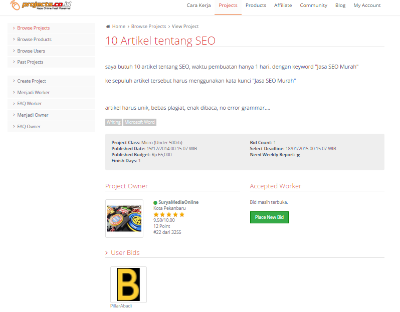Open Browse Users in sidebar
Viewport: 400px width, 312px height.
pyautogui.click(x=31, y=51)
